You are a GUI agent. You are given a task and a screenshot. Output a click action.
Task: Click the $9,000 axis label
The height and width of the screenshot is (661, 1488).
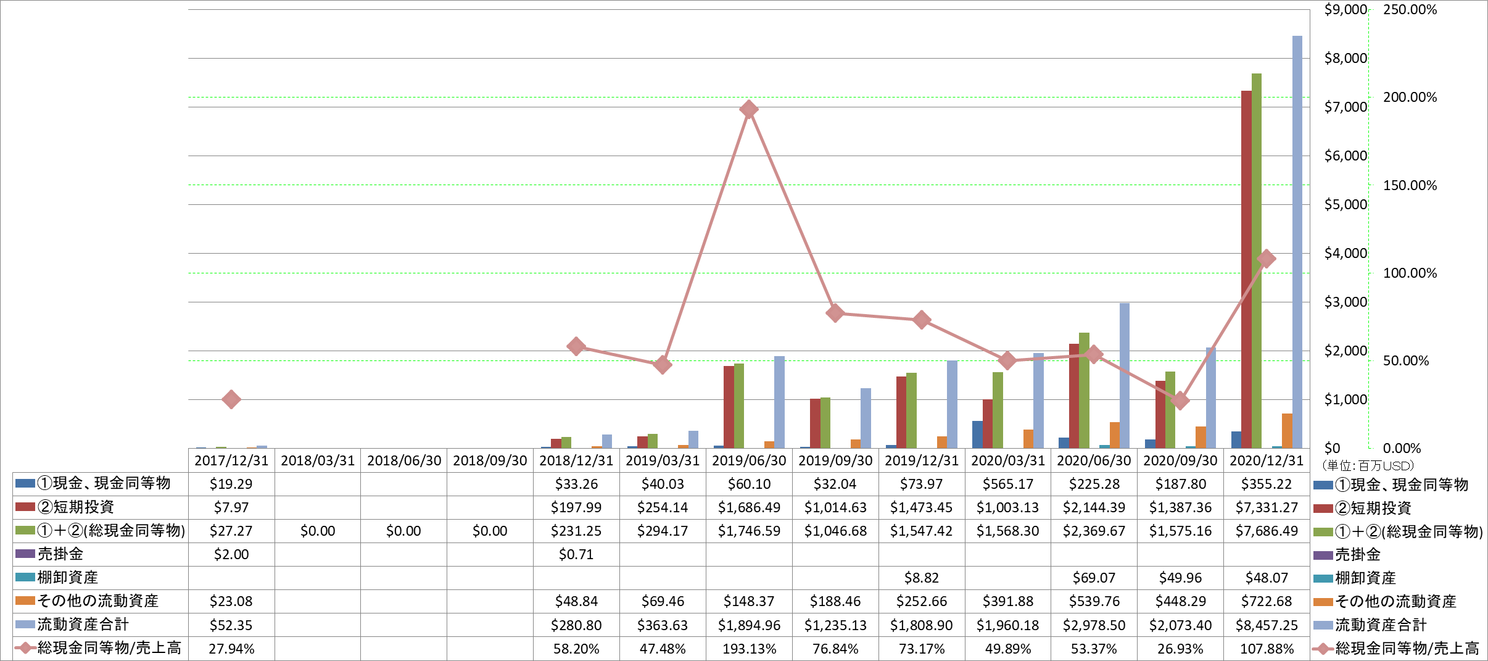(x=1345, y=9)
